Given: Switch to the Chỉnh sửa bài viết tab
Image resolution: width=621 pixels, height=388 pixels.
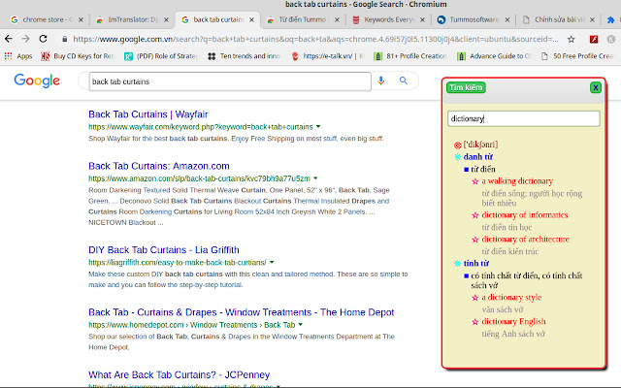Looking at the screenshot, I should pos(559,19).
